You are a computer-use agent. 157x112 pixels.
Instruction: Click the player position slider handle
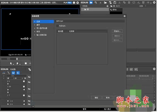[x=17, y=59]
